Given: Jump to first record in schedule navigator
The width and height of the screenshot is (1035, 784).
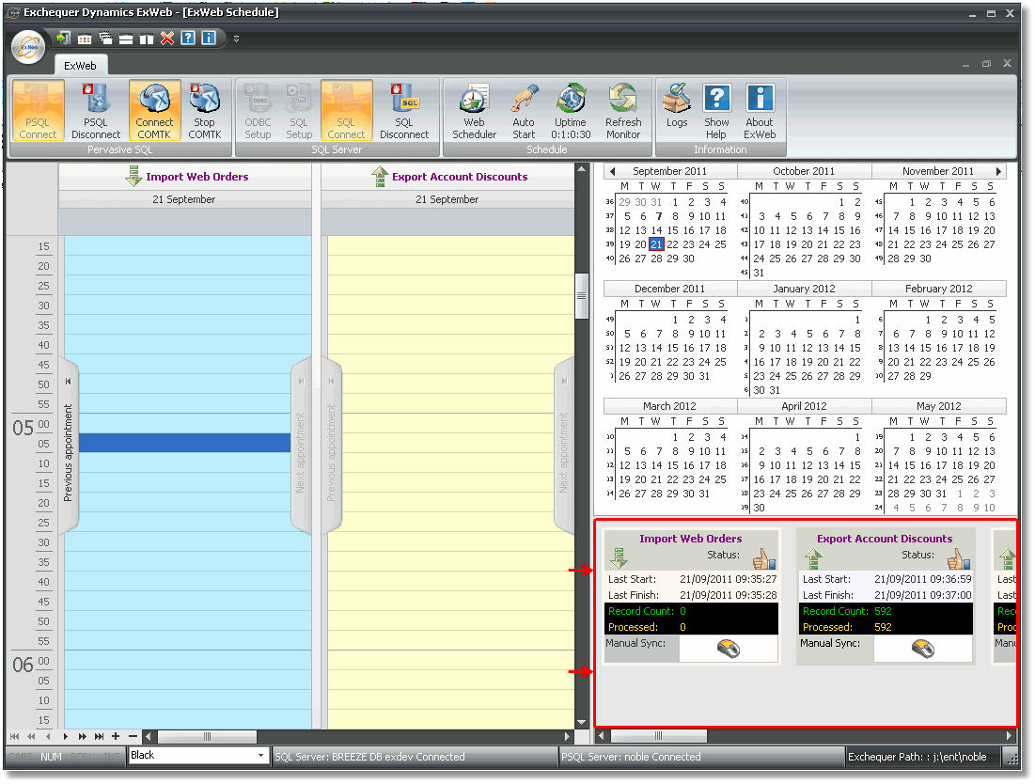Looking at the screenshot, I should point(14,736).
